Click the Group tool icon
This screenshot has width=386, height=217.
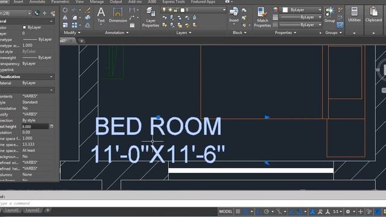329,14
